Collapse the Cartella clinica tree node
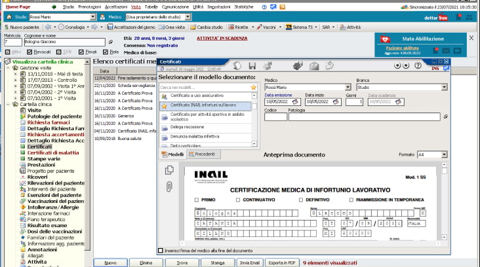 (8, 104)
